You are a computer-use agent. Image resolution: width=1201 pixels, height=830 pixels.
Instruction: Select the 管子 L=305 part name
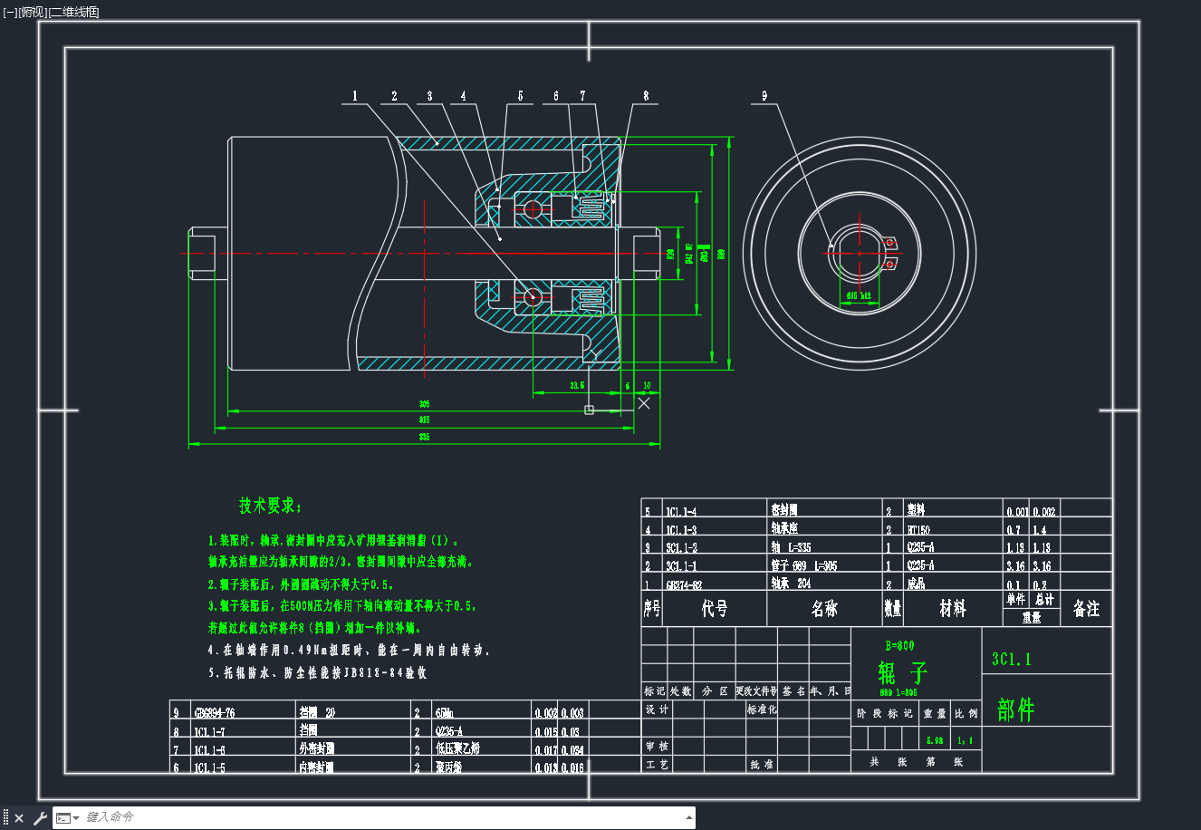point(804,565)
